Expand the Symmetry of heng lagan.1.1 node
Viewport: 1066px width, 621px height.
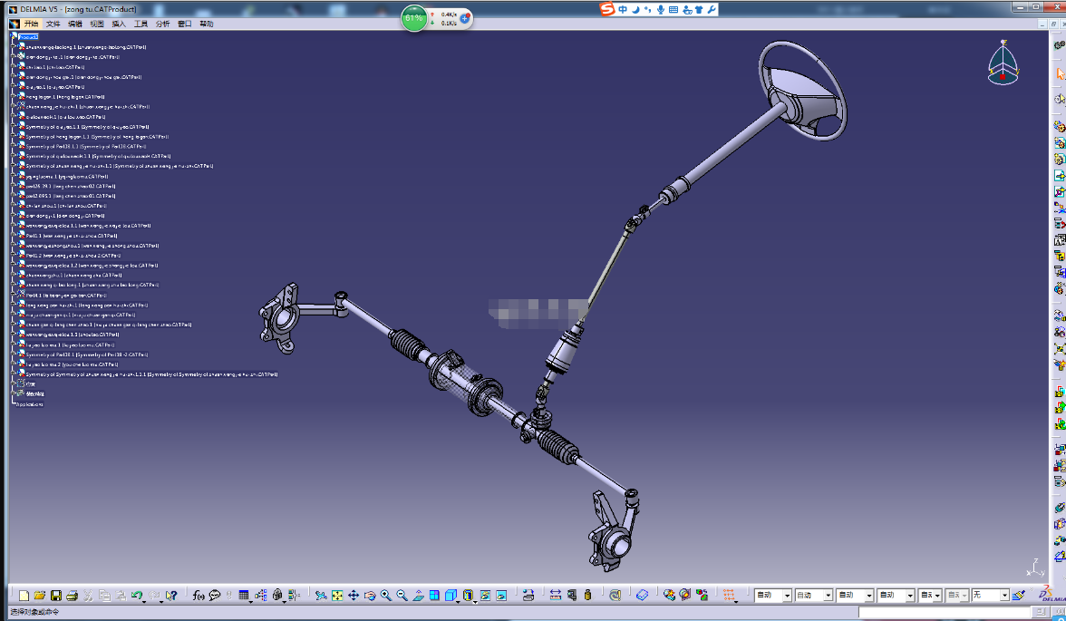pos(14,137)
